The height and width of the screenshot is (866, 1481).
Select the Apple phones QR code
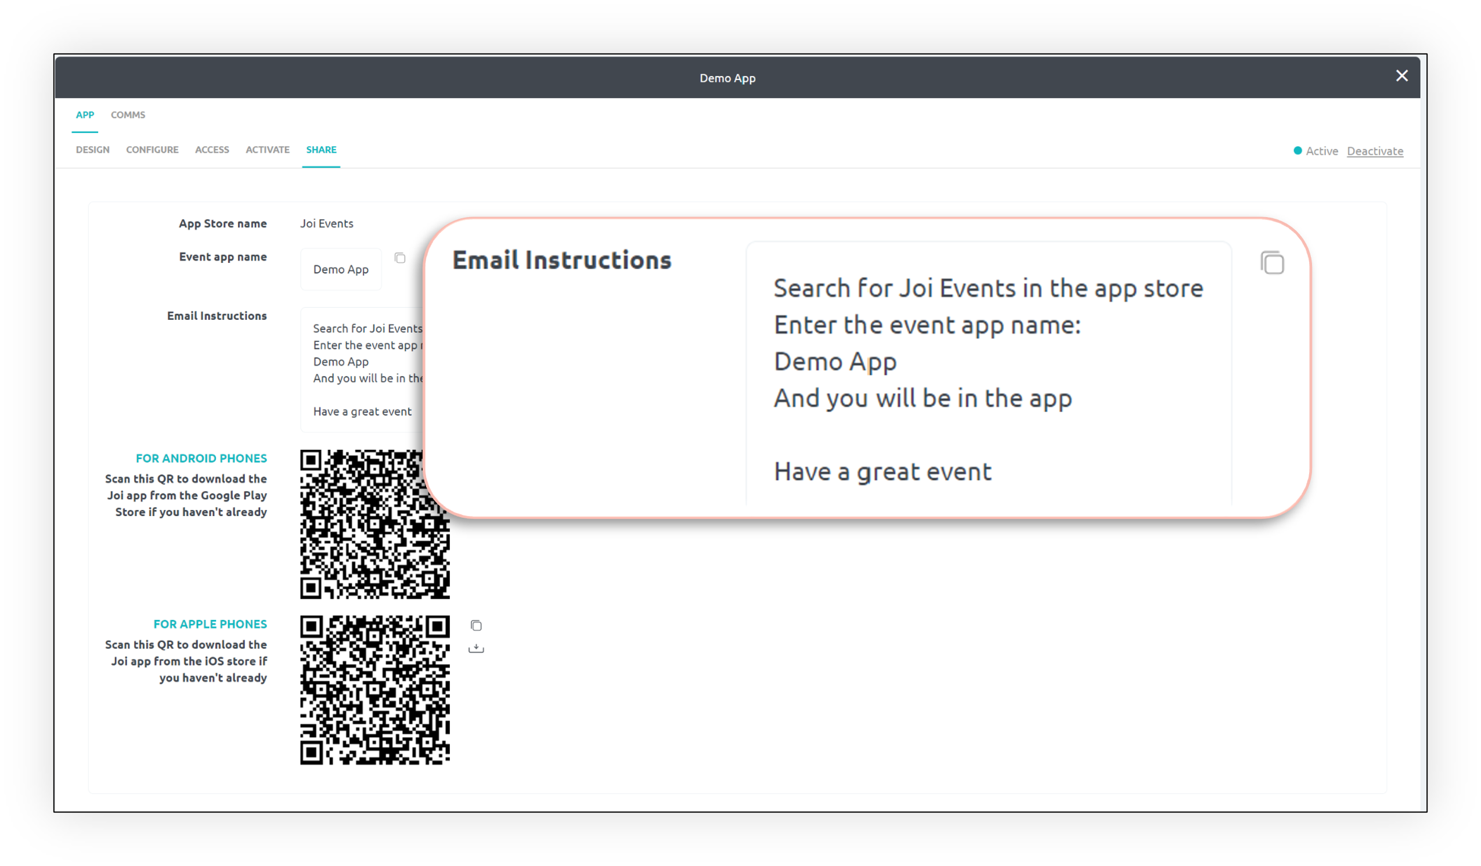(x=374, y=690)
